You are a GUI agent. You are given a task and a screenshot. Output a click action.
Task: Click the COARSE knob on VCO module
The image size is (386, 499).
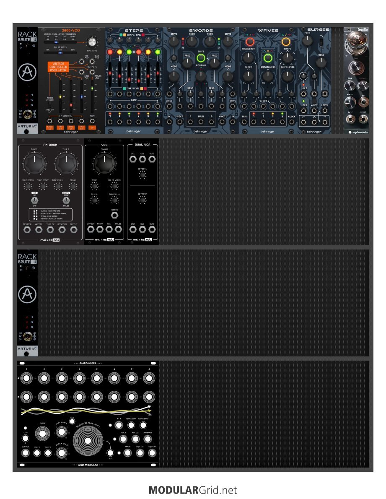[x=104, y=163]
